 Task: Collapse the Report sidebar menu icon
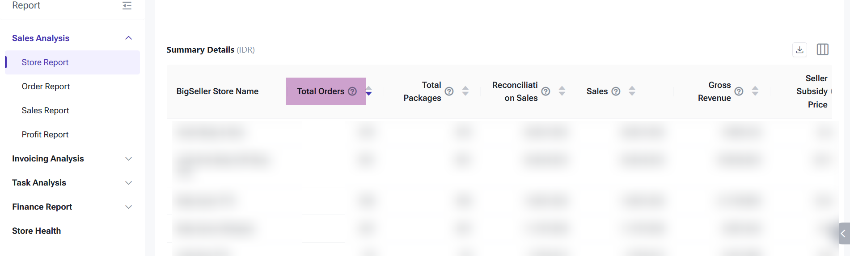(x=127, y=5)
